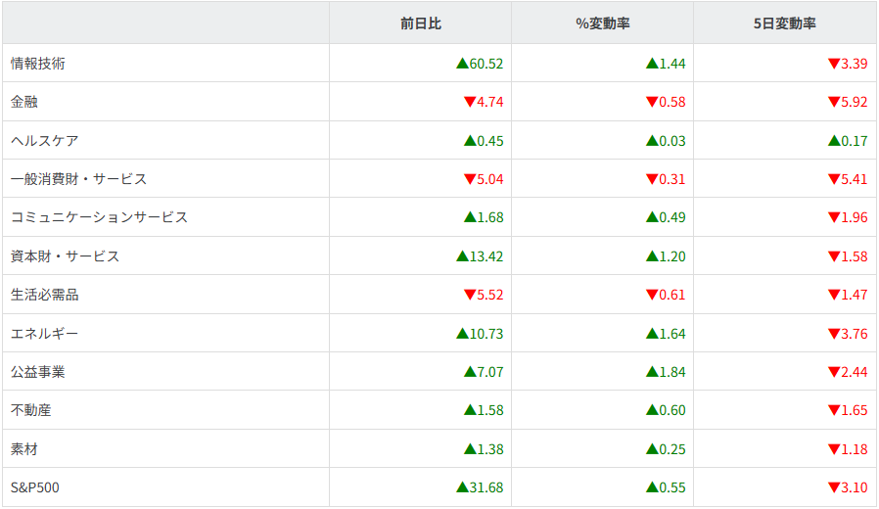The image size is (879, 509).
Task: Click the red down arrow beside 5.41
Action: 834,179
